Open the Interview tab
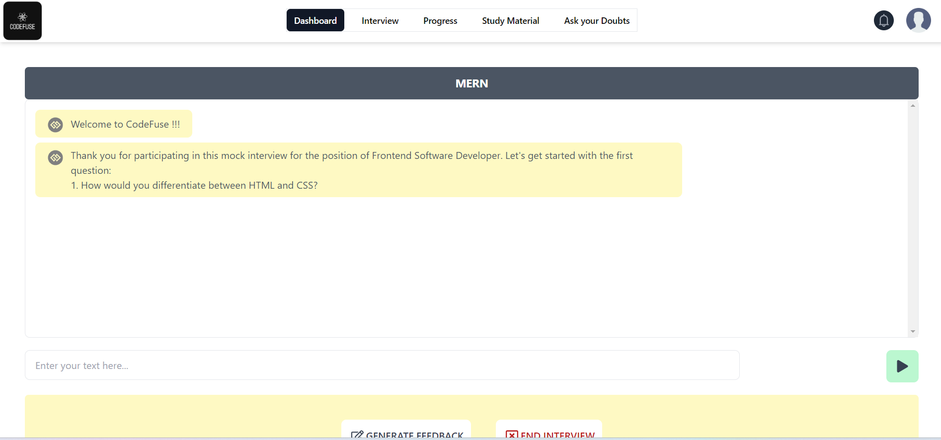 [x=380, y=20]
